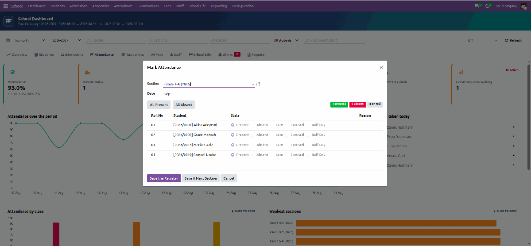
Task: Close the Mark Attendance dialog with X
Action: 381,68
